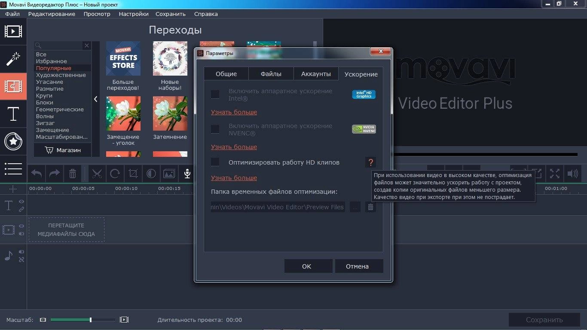Viewport: 587px width, 330px height.
Task: Check Optimize HD clips checkbox
Action: tap(215, 162)
